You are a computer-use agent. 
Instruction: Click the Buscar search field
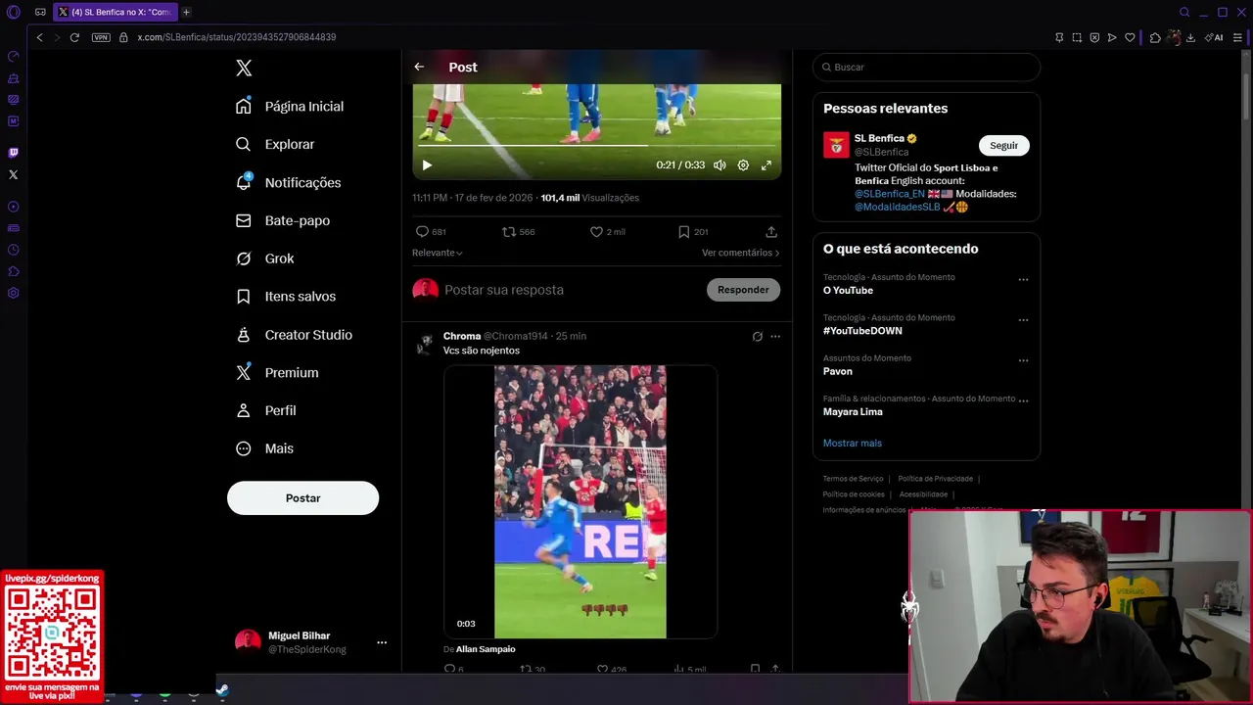click(x=926, y=67)
